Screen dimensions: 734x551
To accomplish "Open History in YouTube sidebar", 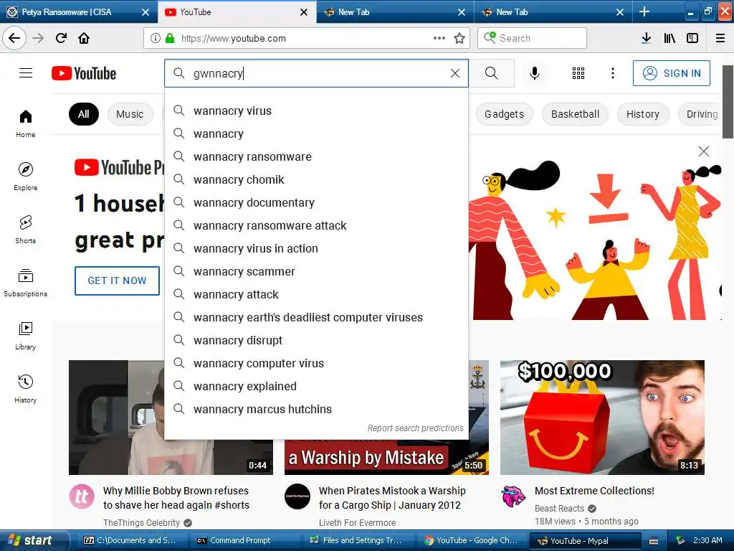I will 26,389.
